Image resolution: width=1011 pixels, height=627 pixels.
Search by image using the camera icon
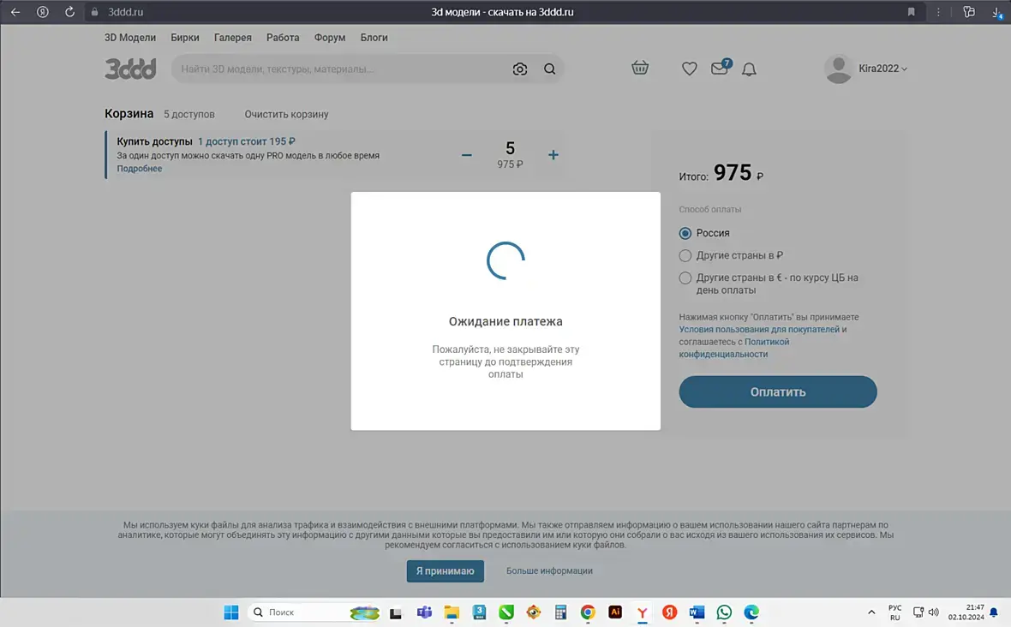[x=520, y=69]
